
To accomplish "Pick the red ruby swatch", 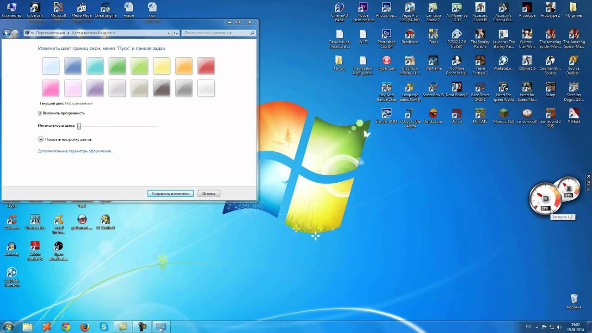I will pyautogui.click(x=206, y=66).
